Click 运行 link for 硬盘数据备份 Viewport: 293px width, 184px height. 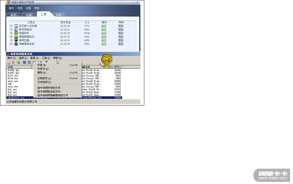coord(104,37)
